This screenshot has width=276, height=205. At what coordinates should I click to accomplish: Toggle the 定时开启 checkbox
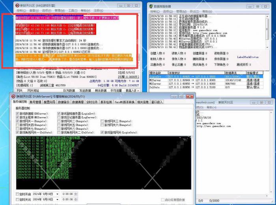click(x=17, y=194)
